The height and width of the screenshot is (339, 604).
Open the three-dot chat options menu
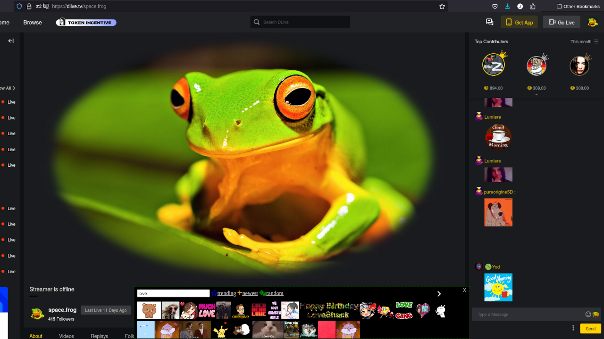[573, 328]
